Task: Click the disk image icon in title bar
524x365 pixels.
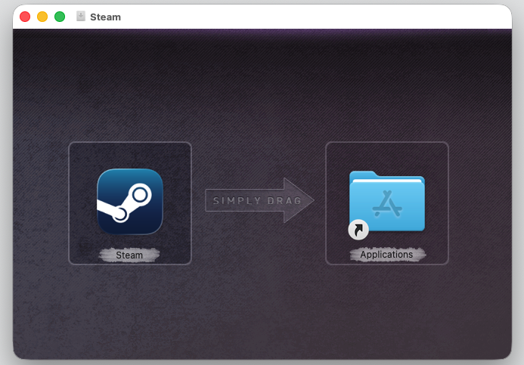Action: pyautogui.click(x=81, y=16)
